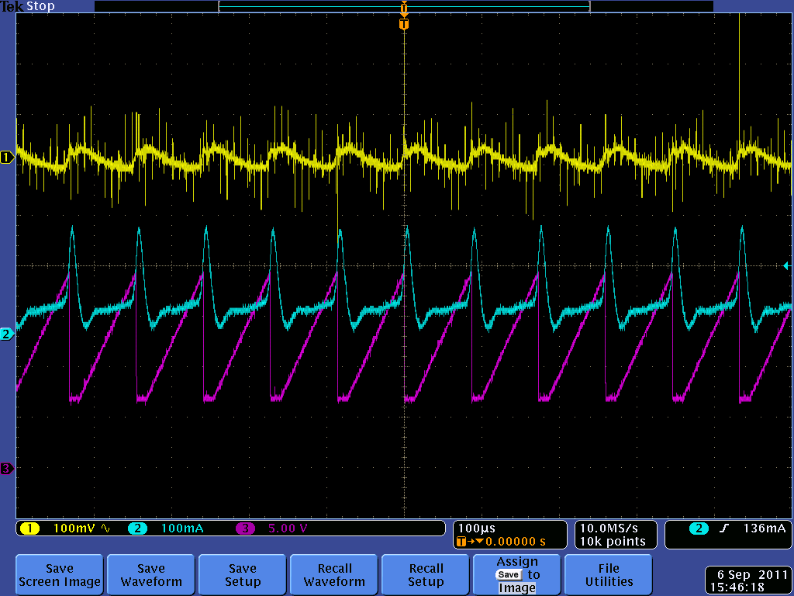The height and width of the screenshot is (596, 794).
Task: Open the Recall Waveform menu
Action: (334, 575)
